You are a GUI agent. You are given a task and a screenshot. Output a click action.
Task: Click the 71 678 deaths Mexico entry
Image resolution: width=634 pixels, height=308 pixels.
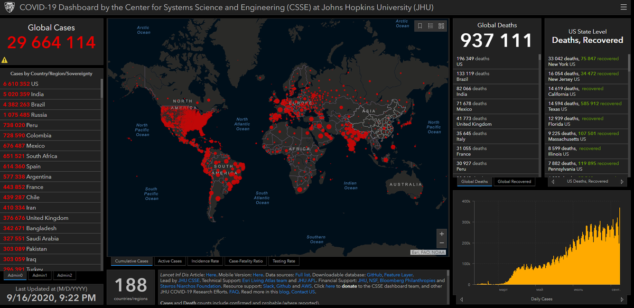[x=496, y=106]
